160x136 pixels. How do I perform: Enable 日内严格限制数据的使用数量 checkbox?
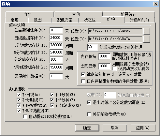[x=83, y=81]
